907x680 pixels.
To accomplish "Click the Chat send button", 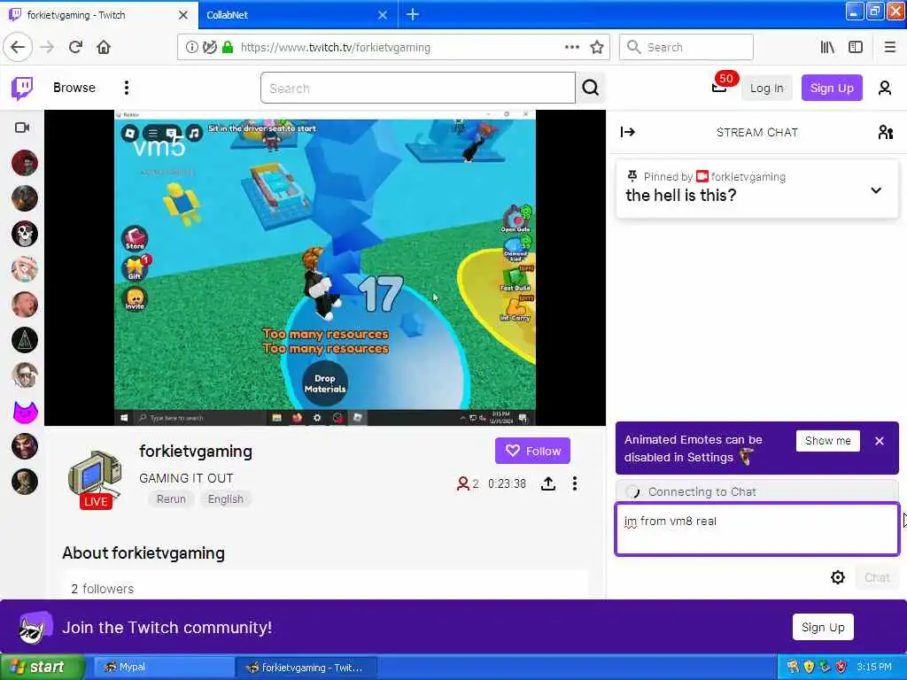I will 877,577.
